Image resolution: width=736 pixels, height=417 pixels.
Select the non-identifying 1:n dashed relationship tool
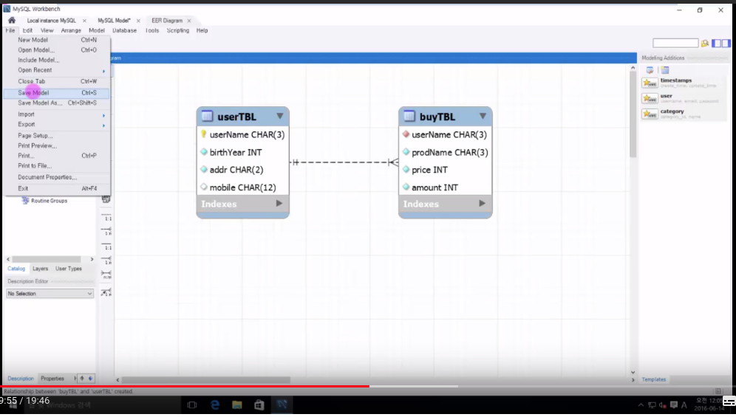point(106,231)
